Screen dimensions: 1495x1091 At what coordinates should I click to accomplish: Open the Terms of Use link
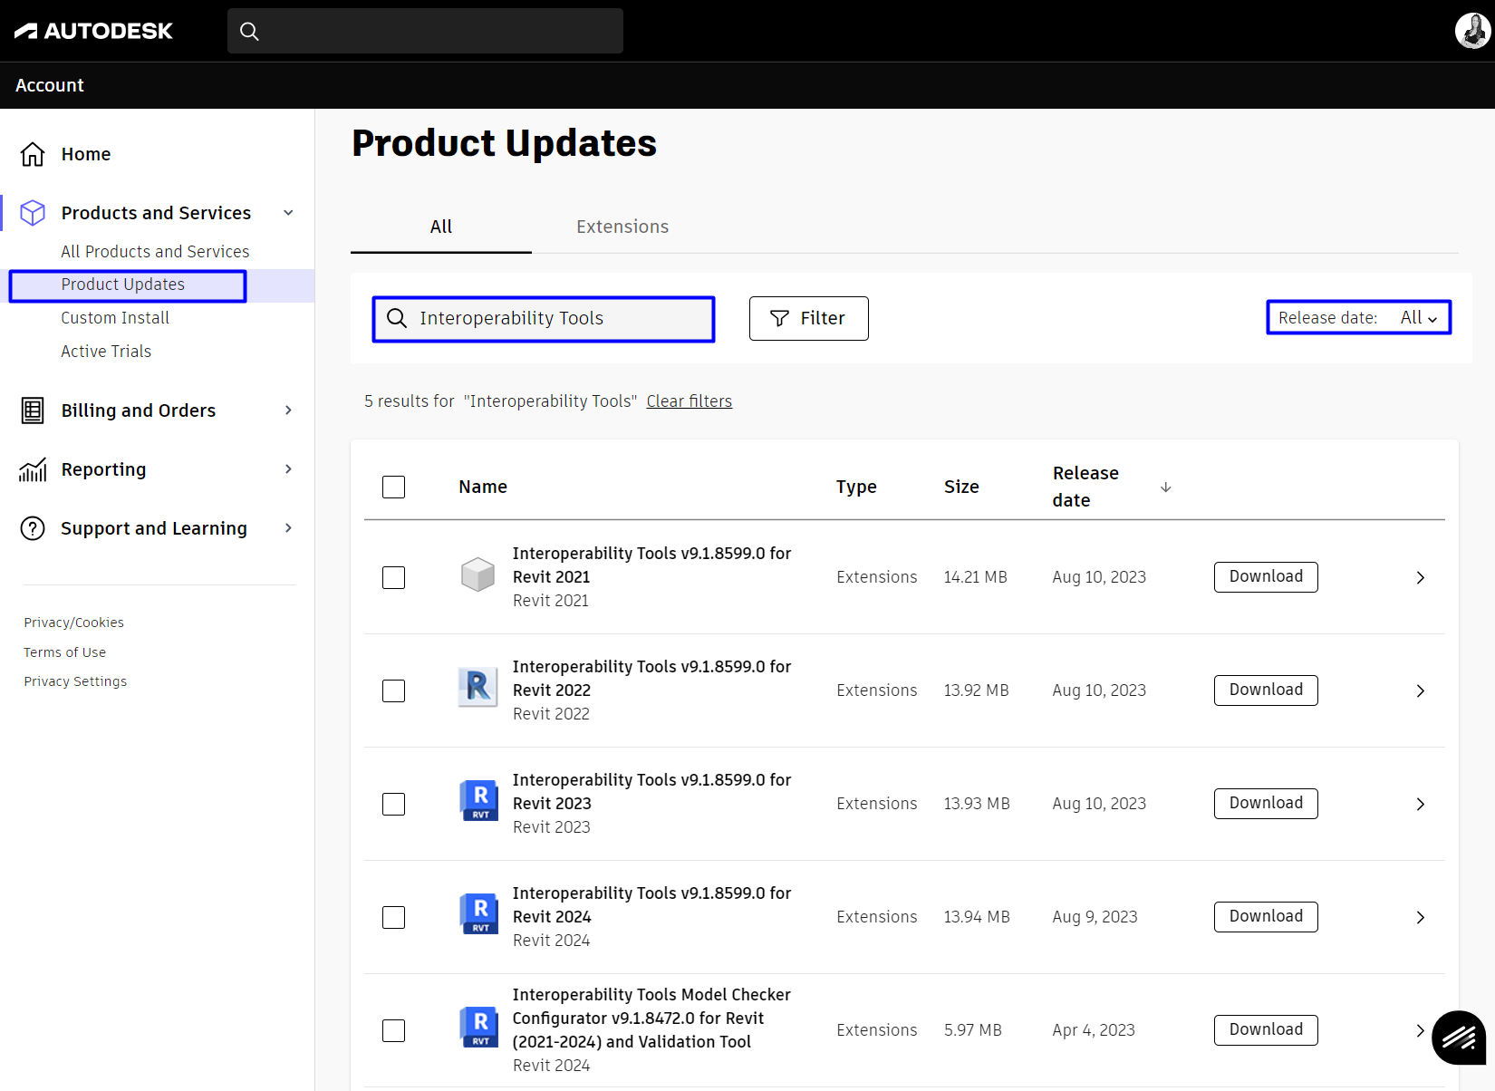[64, 652]
